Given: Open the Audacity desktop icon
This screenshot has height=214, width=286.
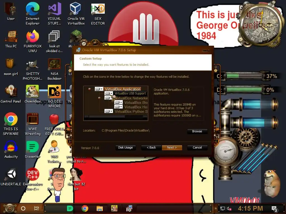Looking at the screenshot, I should click(11, 149).
